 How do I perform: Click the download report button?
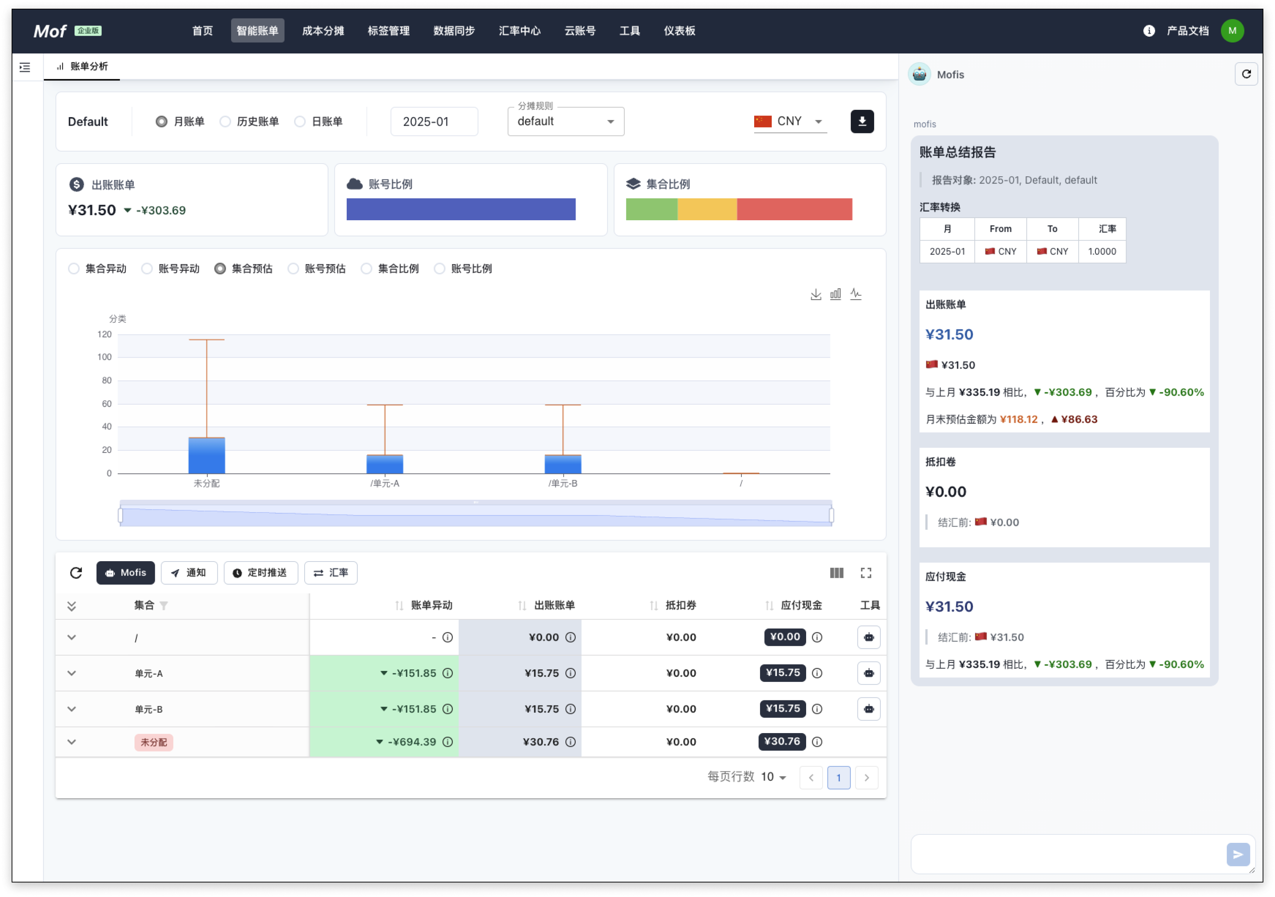tap(862, 121)
